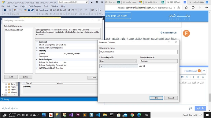The image size is (211, 118).
Task: Confirm with OK in Tables and Columns
Action: click(x=156, y=98)
